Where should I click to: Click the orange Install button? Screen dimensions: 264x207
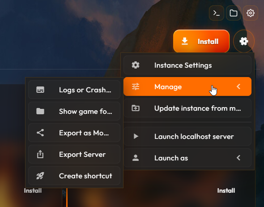201,41
